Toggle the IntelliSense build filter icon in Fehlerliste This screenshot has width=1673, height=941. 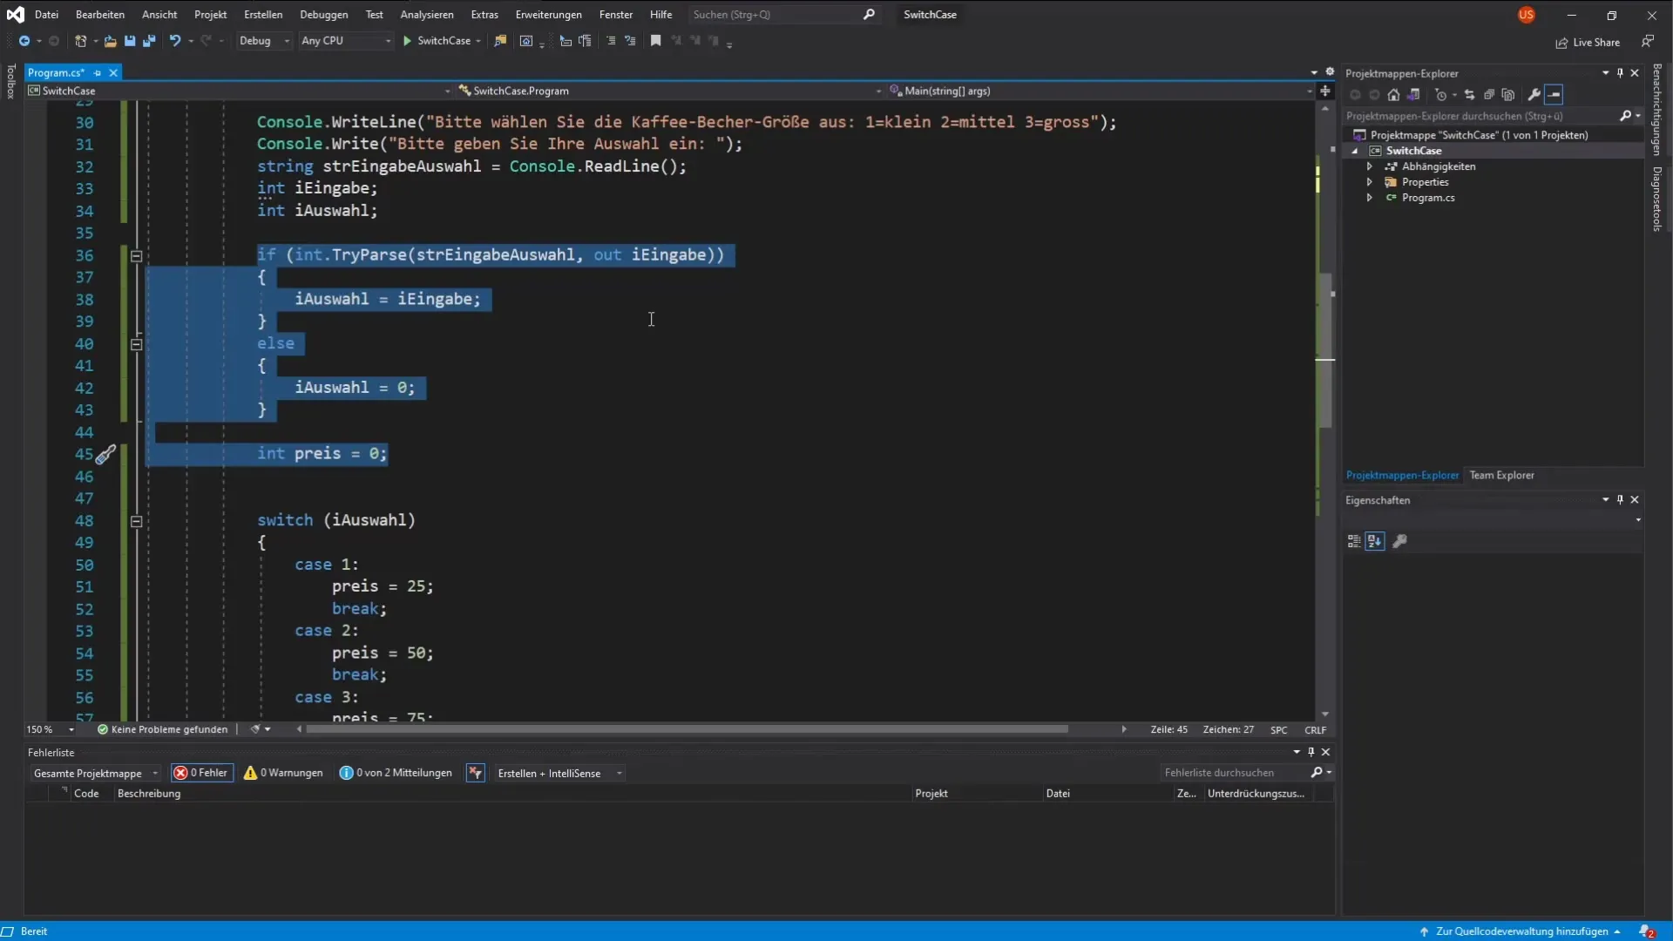pyautogui.click(x=475, y=774)
